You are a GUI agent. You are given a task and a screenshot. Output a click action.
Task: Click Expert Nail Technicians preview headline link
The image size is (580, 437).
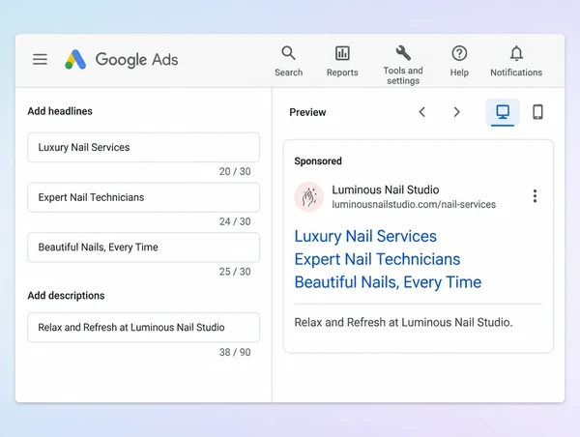(377, 259)
